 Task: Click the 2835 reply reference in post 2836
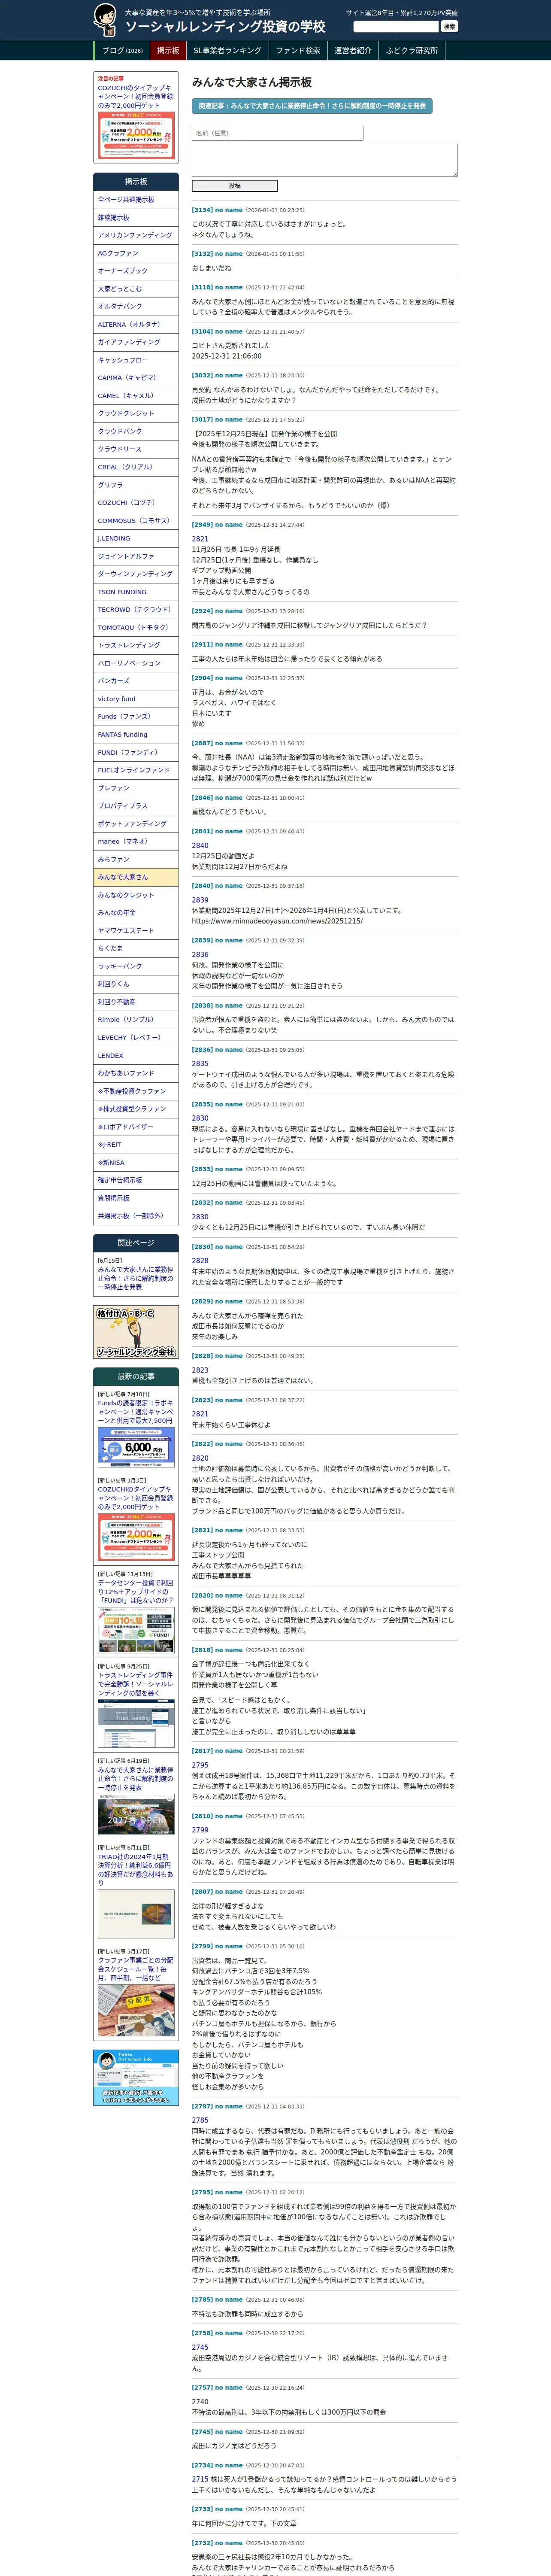click(200, 1064)
